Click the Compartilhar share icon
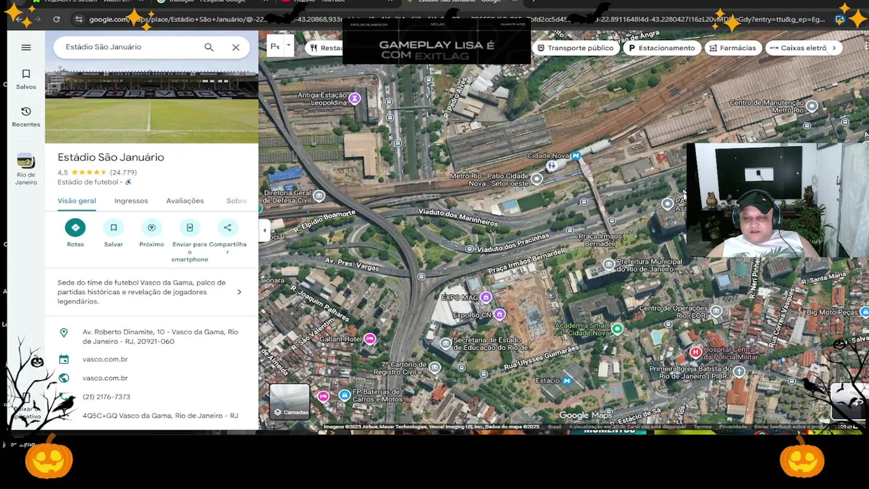The image size is (869, 489). pos(227,228)
